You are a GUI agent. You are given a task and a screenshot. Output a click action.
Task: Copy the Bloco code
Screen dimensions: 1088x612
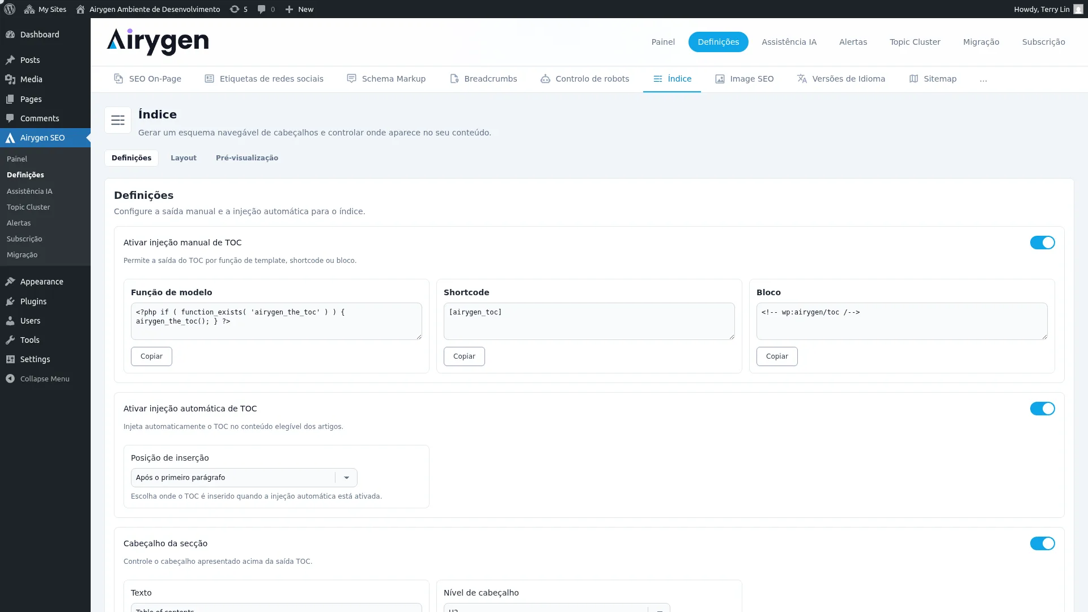[x=777, y=356]
